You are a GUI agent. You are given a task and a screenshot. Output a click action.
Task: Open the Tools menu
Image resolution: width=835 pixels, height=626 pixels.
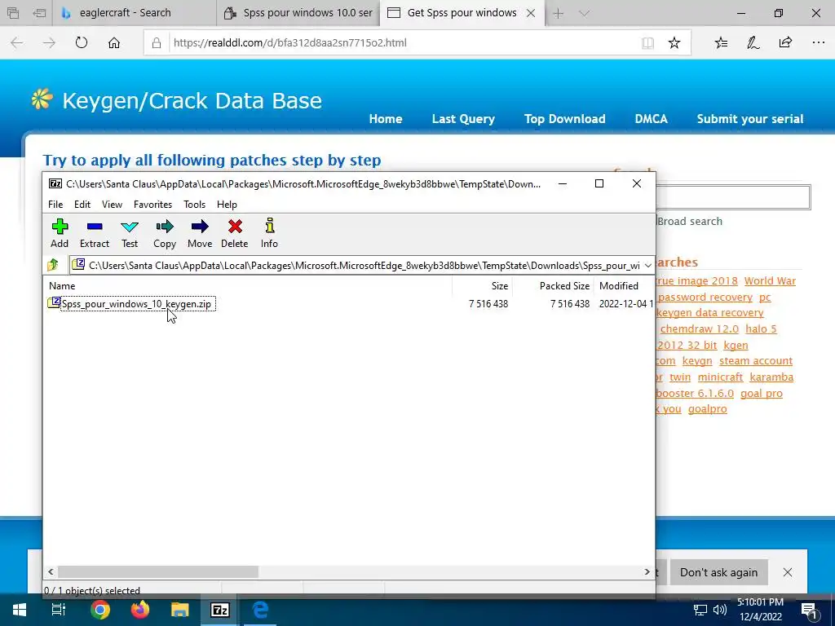[x=194, y=205]
